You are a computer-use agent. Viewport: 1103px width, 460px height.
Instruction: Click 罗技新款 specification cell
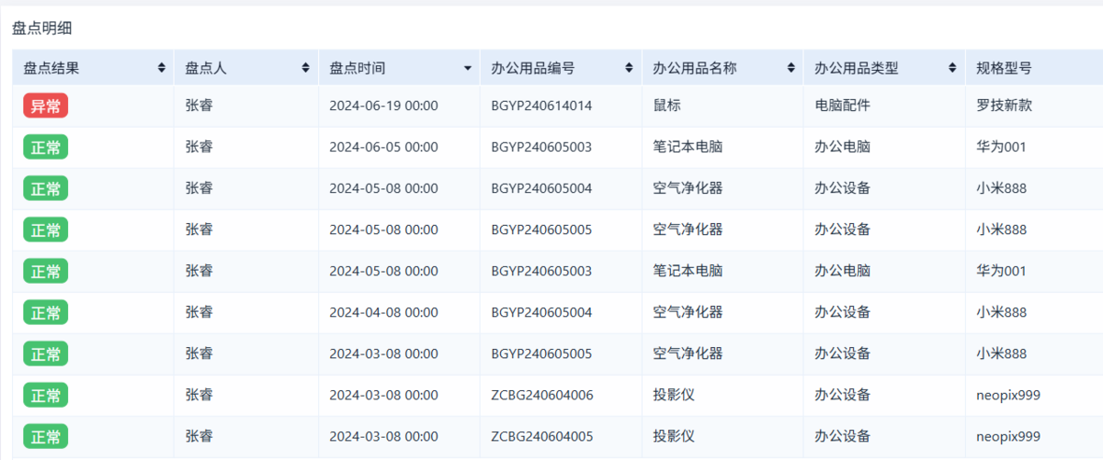pos(1004,106)
